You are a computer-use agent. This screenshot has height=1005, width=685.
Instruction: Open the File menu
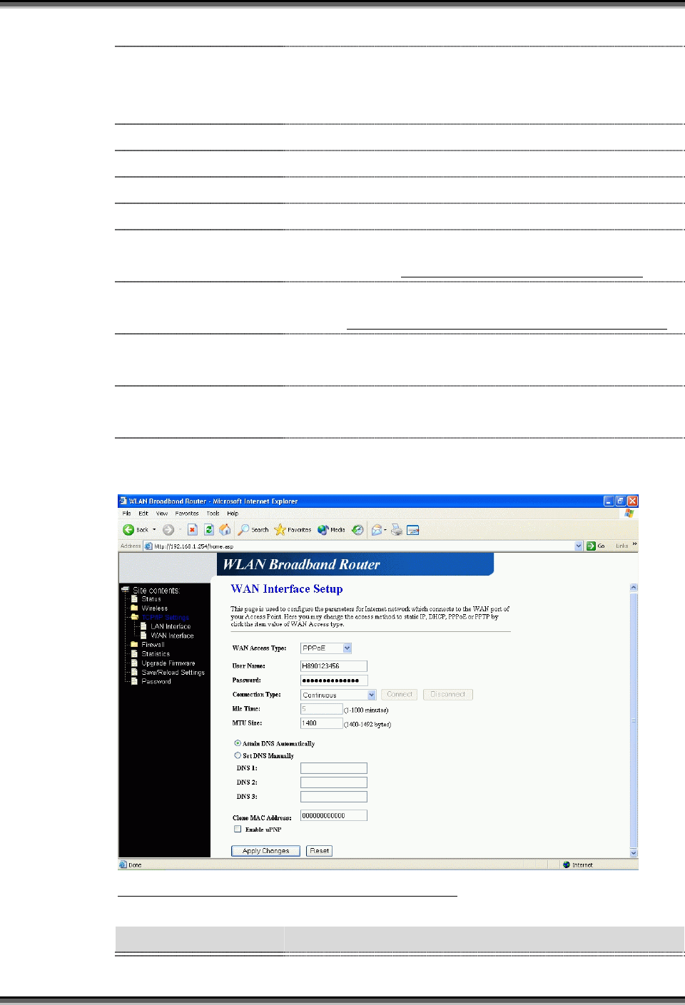[x=126, y=514]
